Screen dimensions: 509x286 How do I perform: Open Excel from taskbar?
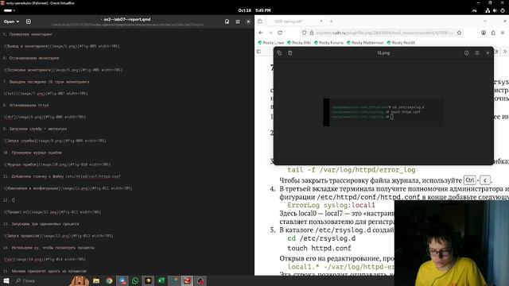pyautogui.click(x=161, y=280)
